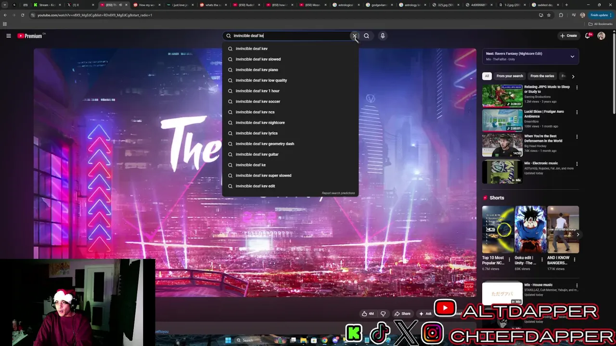Open the All Bookmarks folder
616x346 pixels.
[600, 24]
